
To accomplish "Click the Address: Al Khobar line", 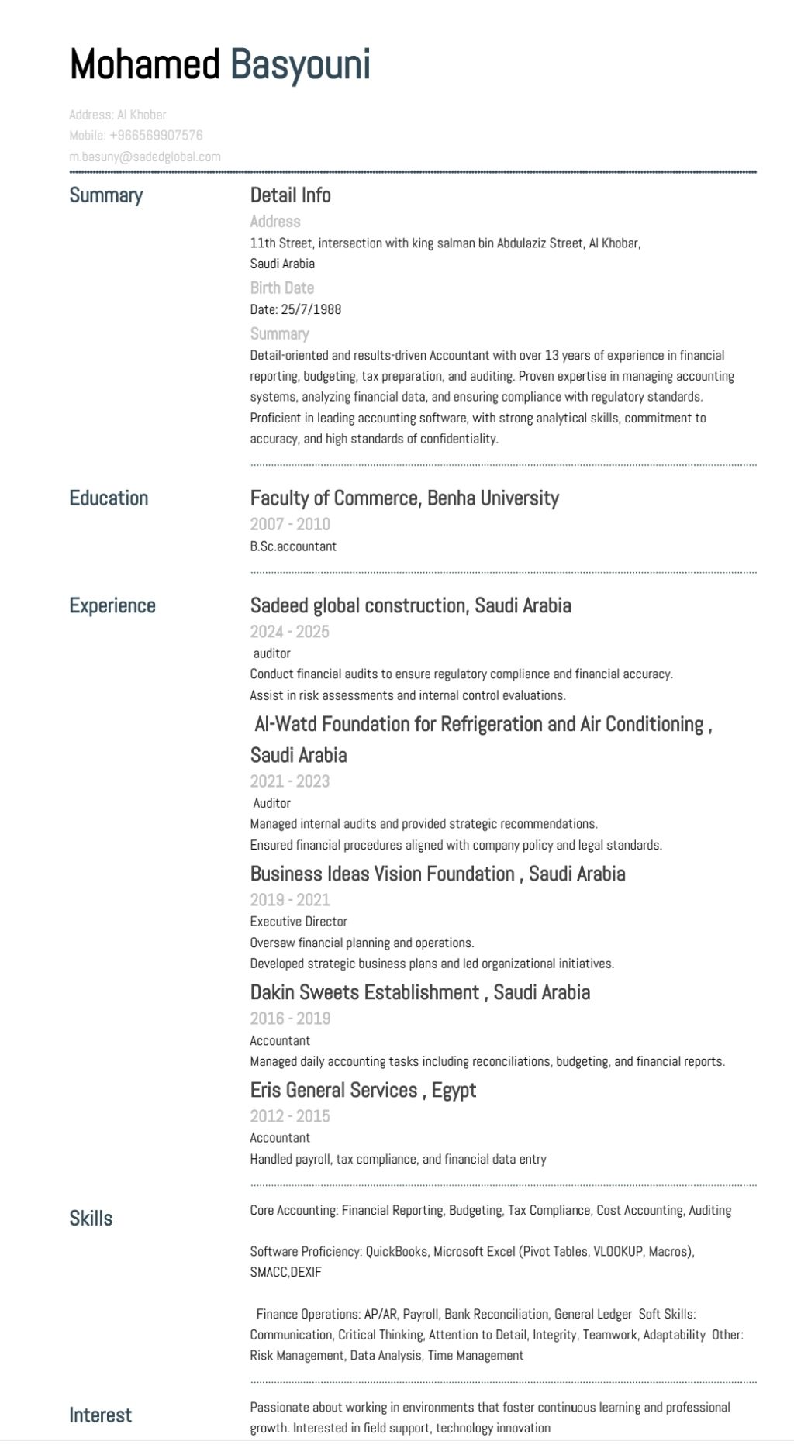I will coord(118,115).
